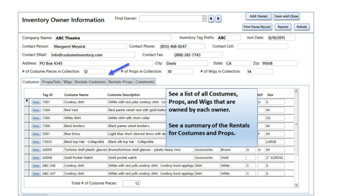Open the Wigs tab
The height and width of the screenshot is (196, 350).
68,82
